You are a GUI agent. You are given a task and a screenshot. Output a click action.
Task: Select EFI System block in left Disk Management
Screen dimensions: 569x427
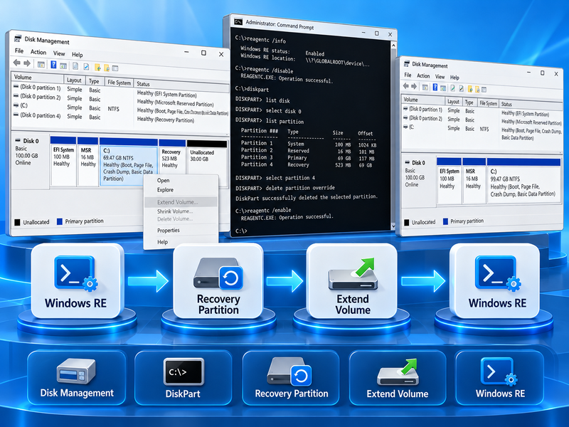point(63,162)
